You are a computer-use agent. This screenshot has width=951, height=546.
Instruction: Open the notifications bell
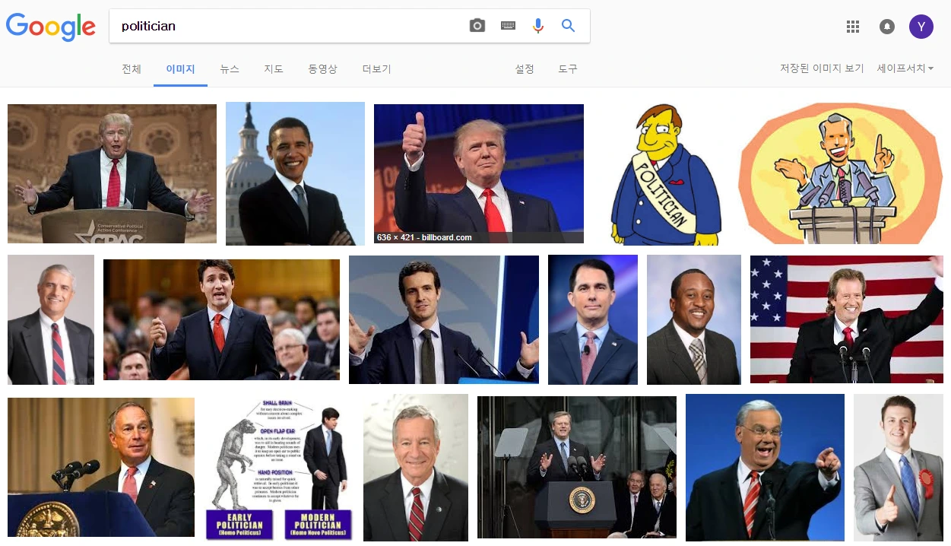(887, 27)
